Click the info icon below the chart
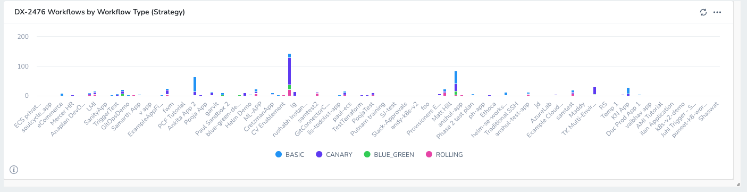Screen dimensions: 747x192 [14, 170]
